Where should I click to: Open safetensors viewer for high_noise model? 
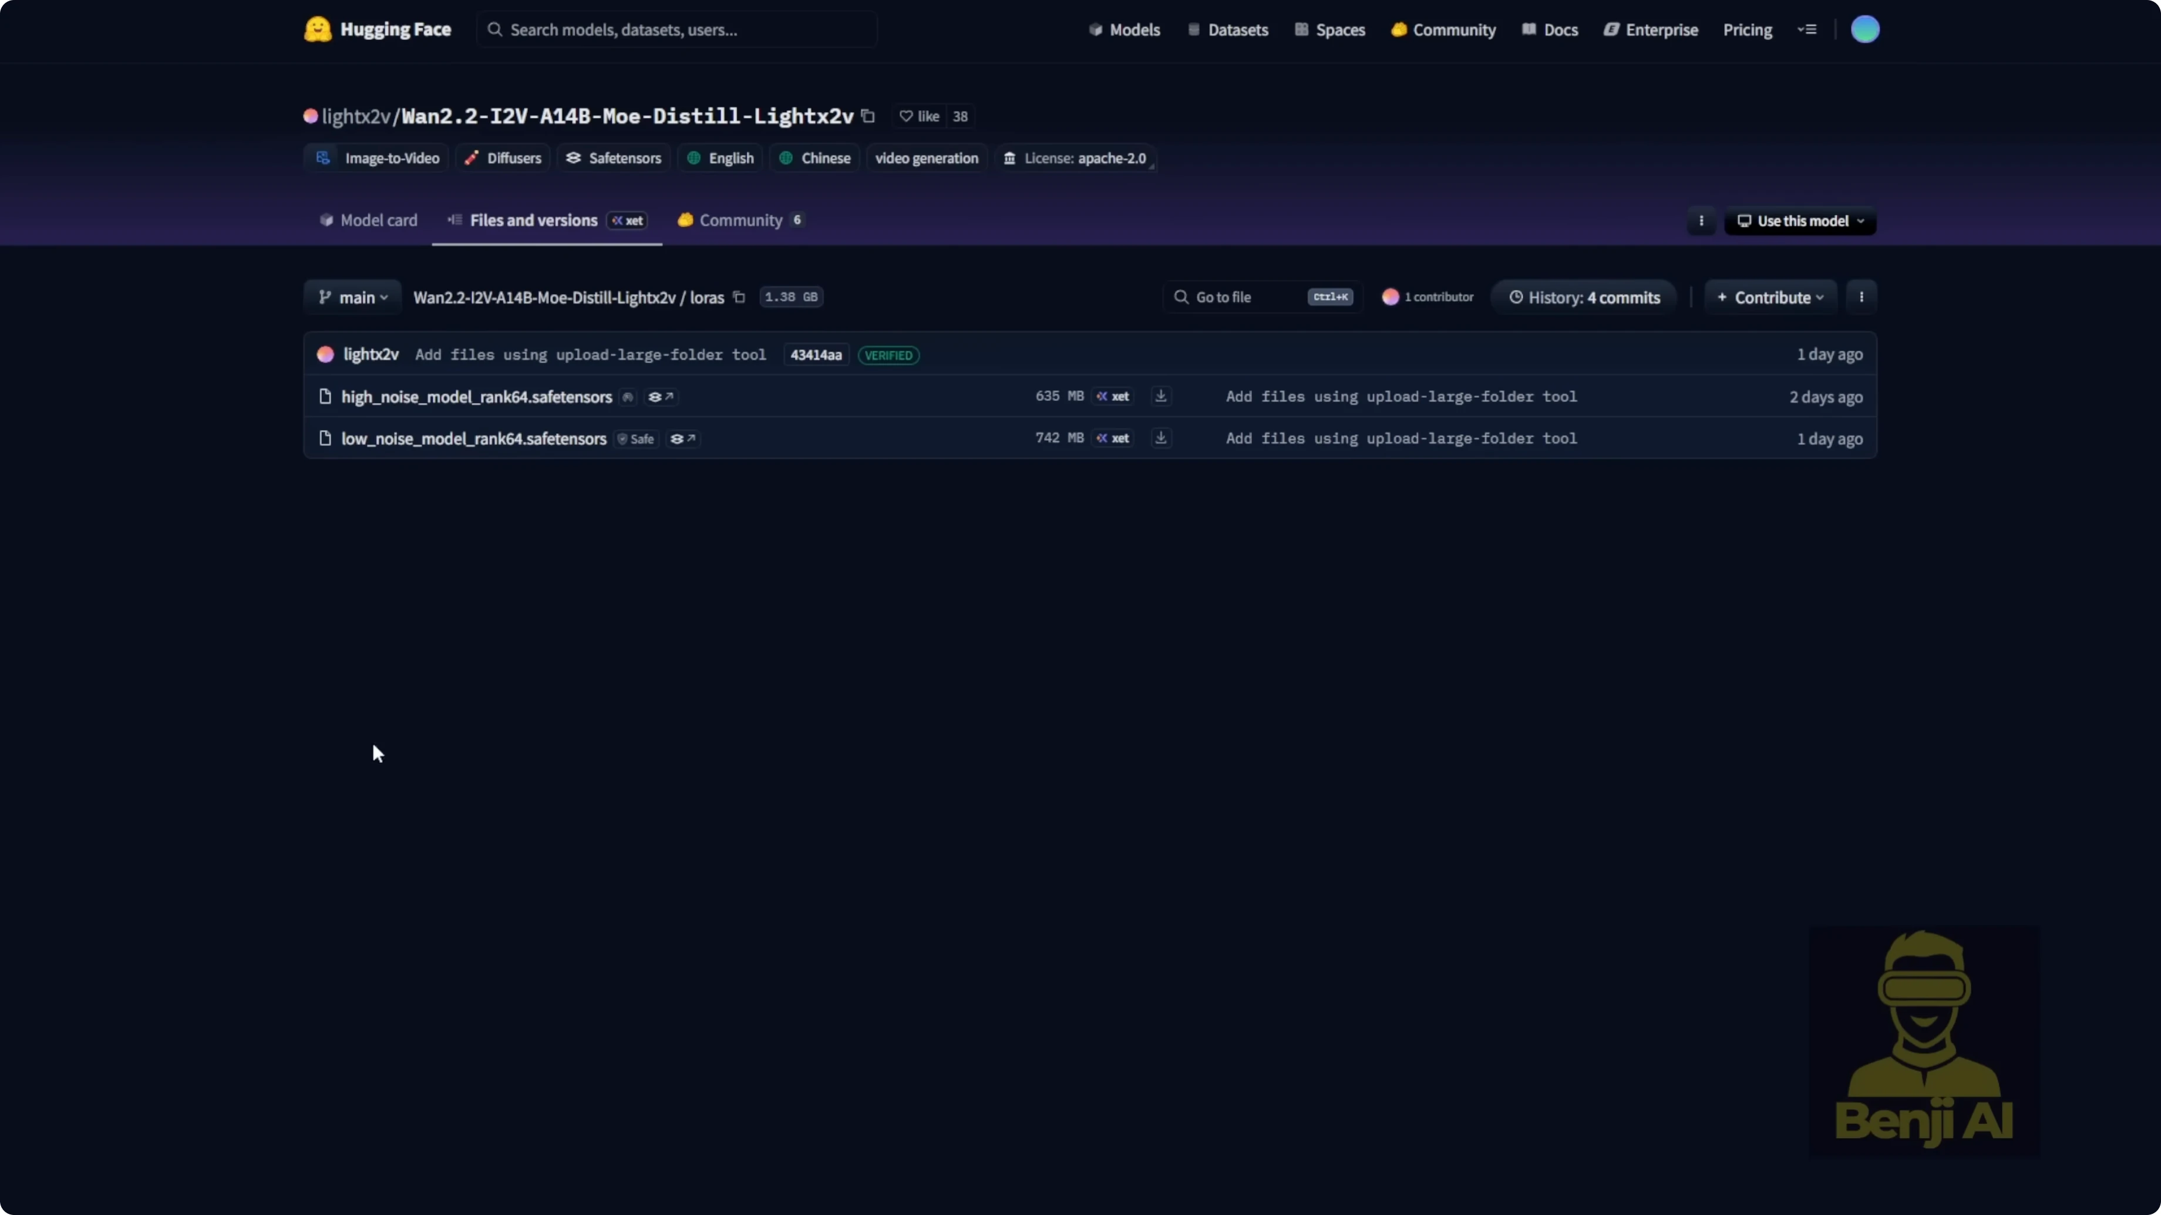click(661, 397)
